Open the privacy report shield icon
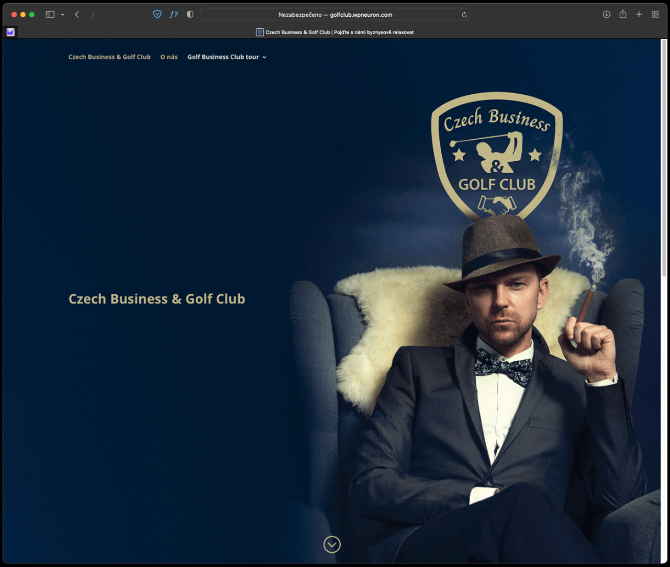Viewport: 670px width, 567px height. click(x=190, y=15)
